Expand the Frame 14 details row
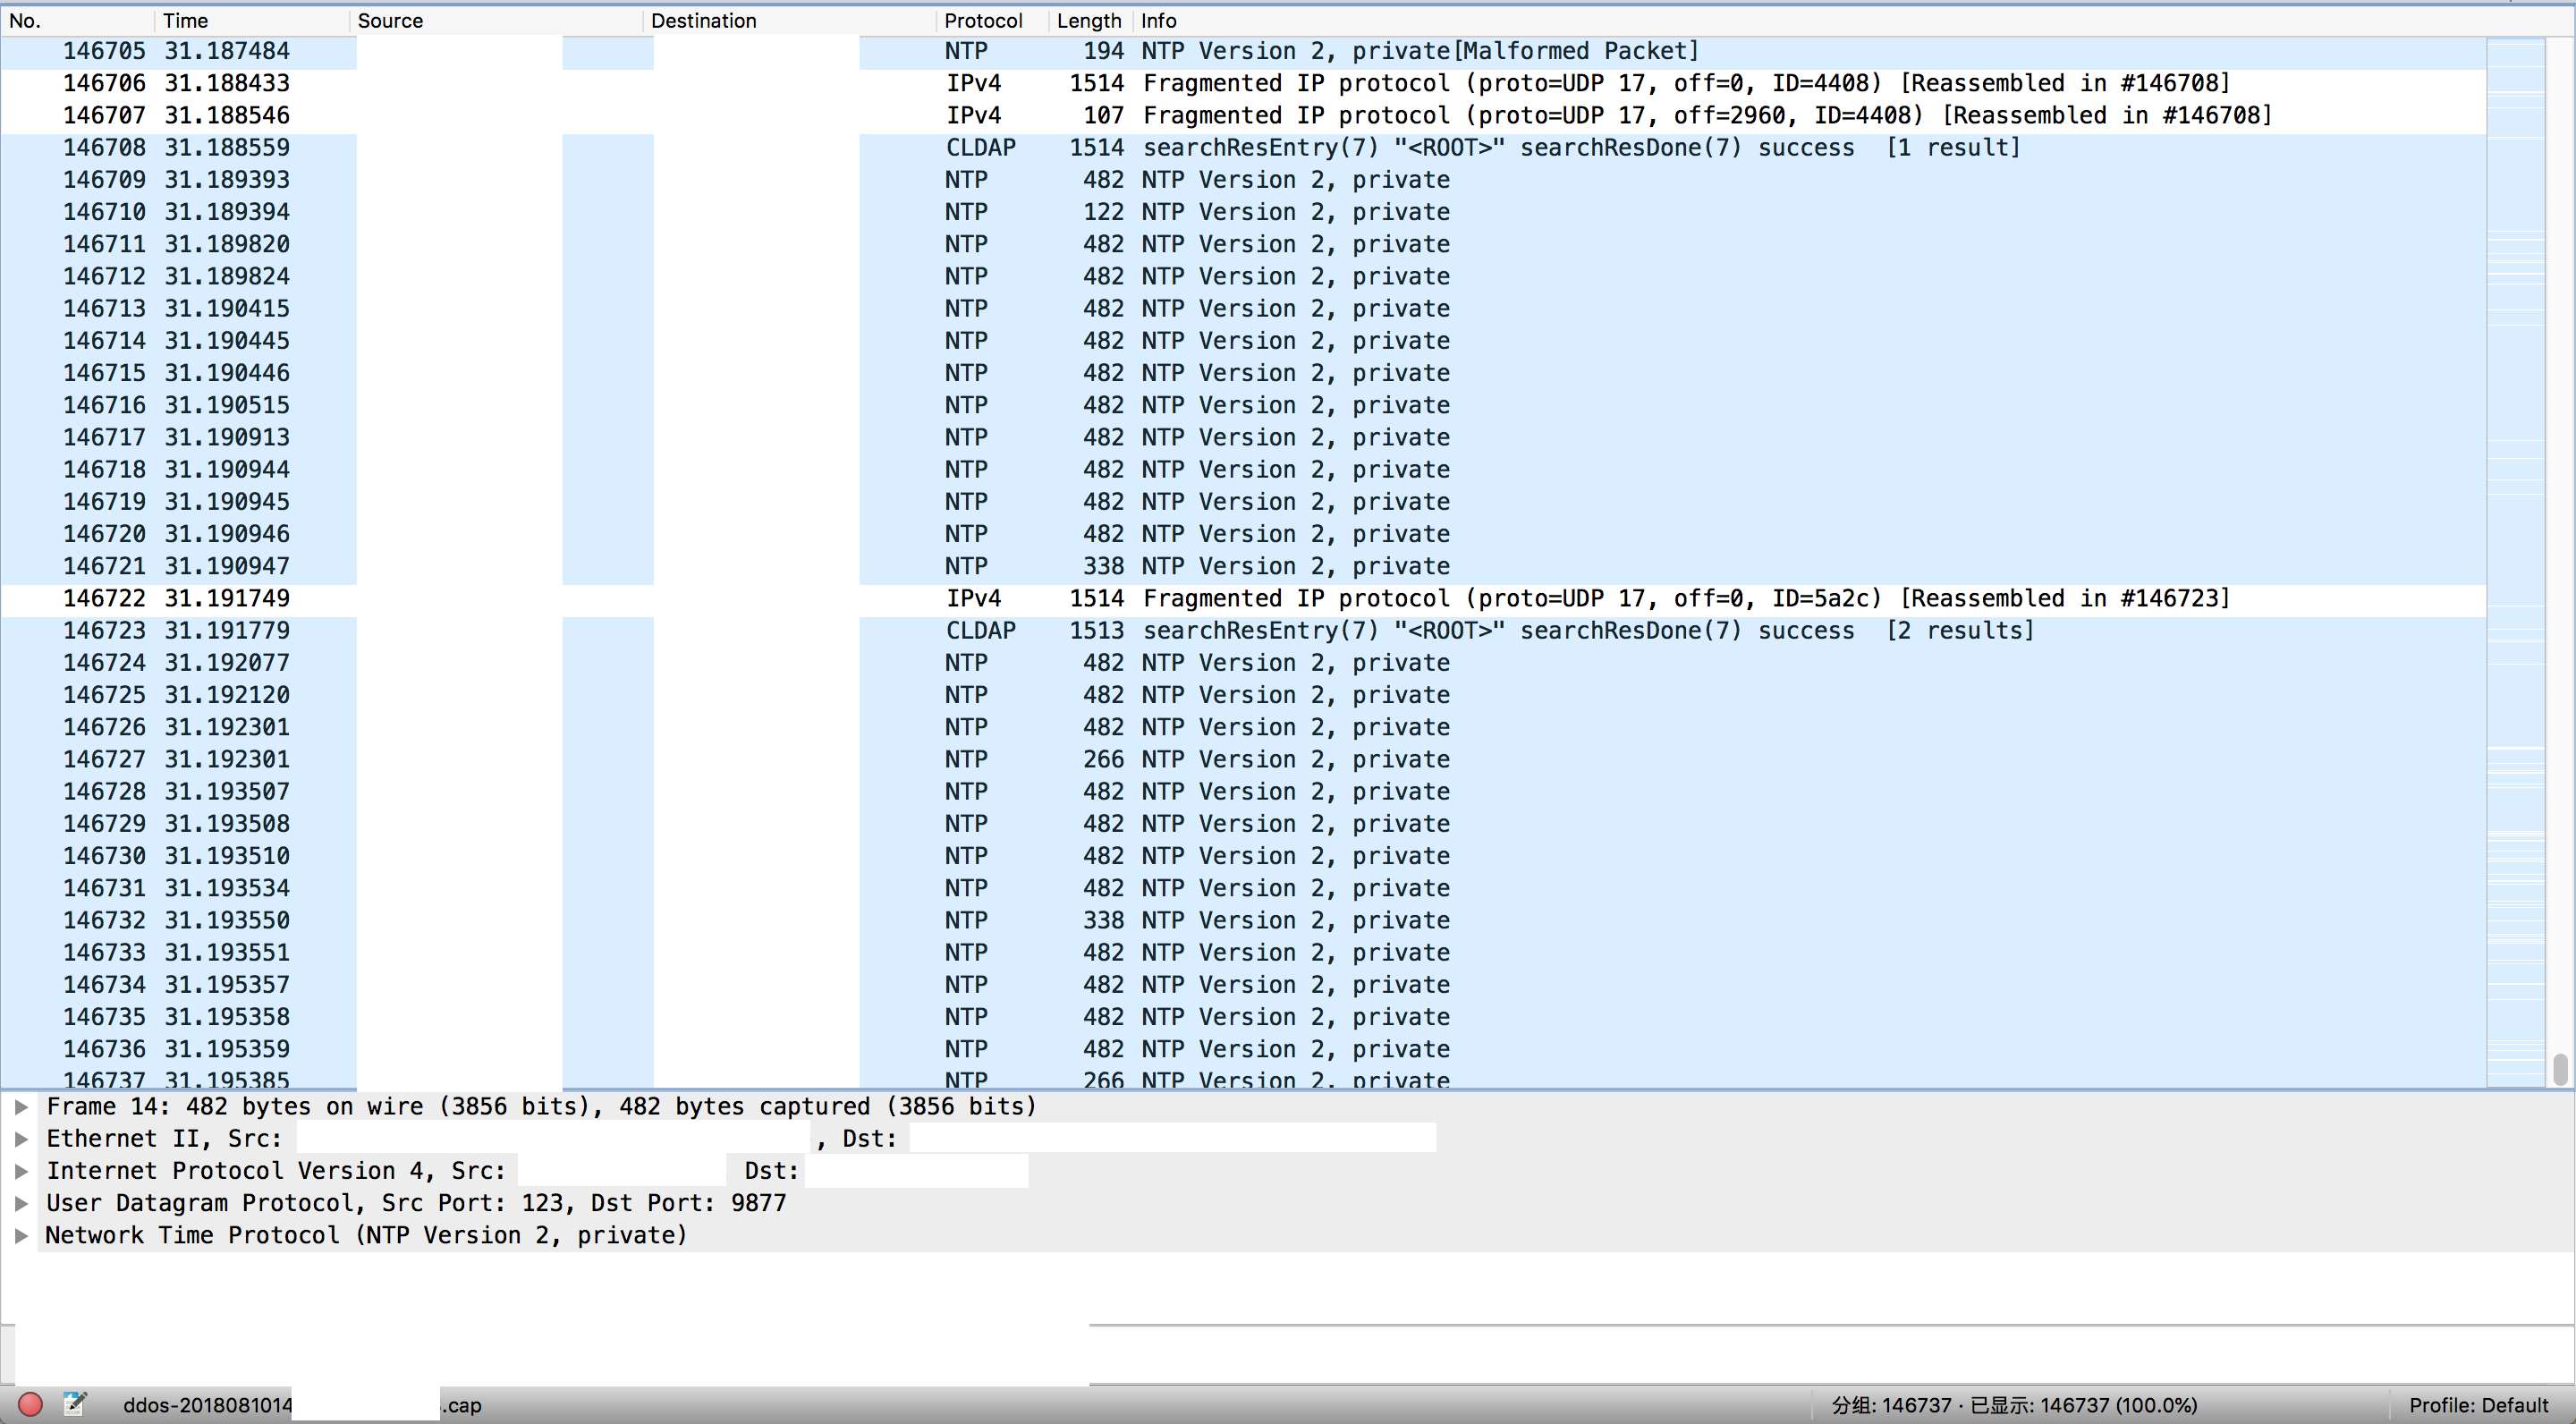Image resolution: width=2576 pixels, height=1424 pixels. (x=20, y=1106)
